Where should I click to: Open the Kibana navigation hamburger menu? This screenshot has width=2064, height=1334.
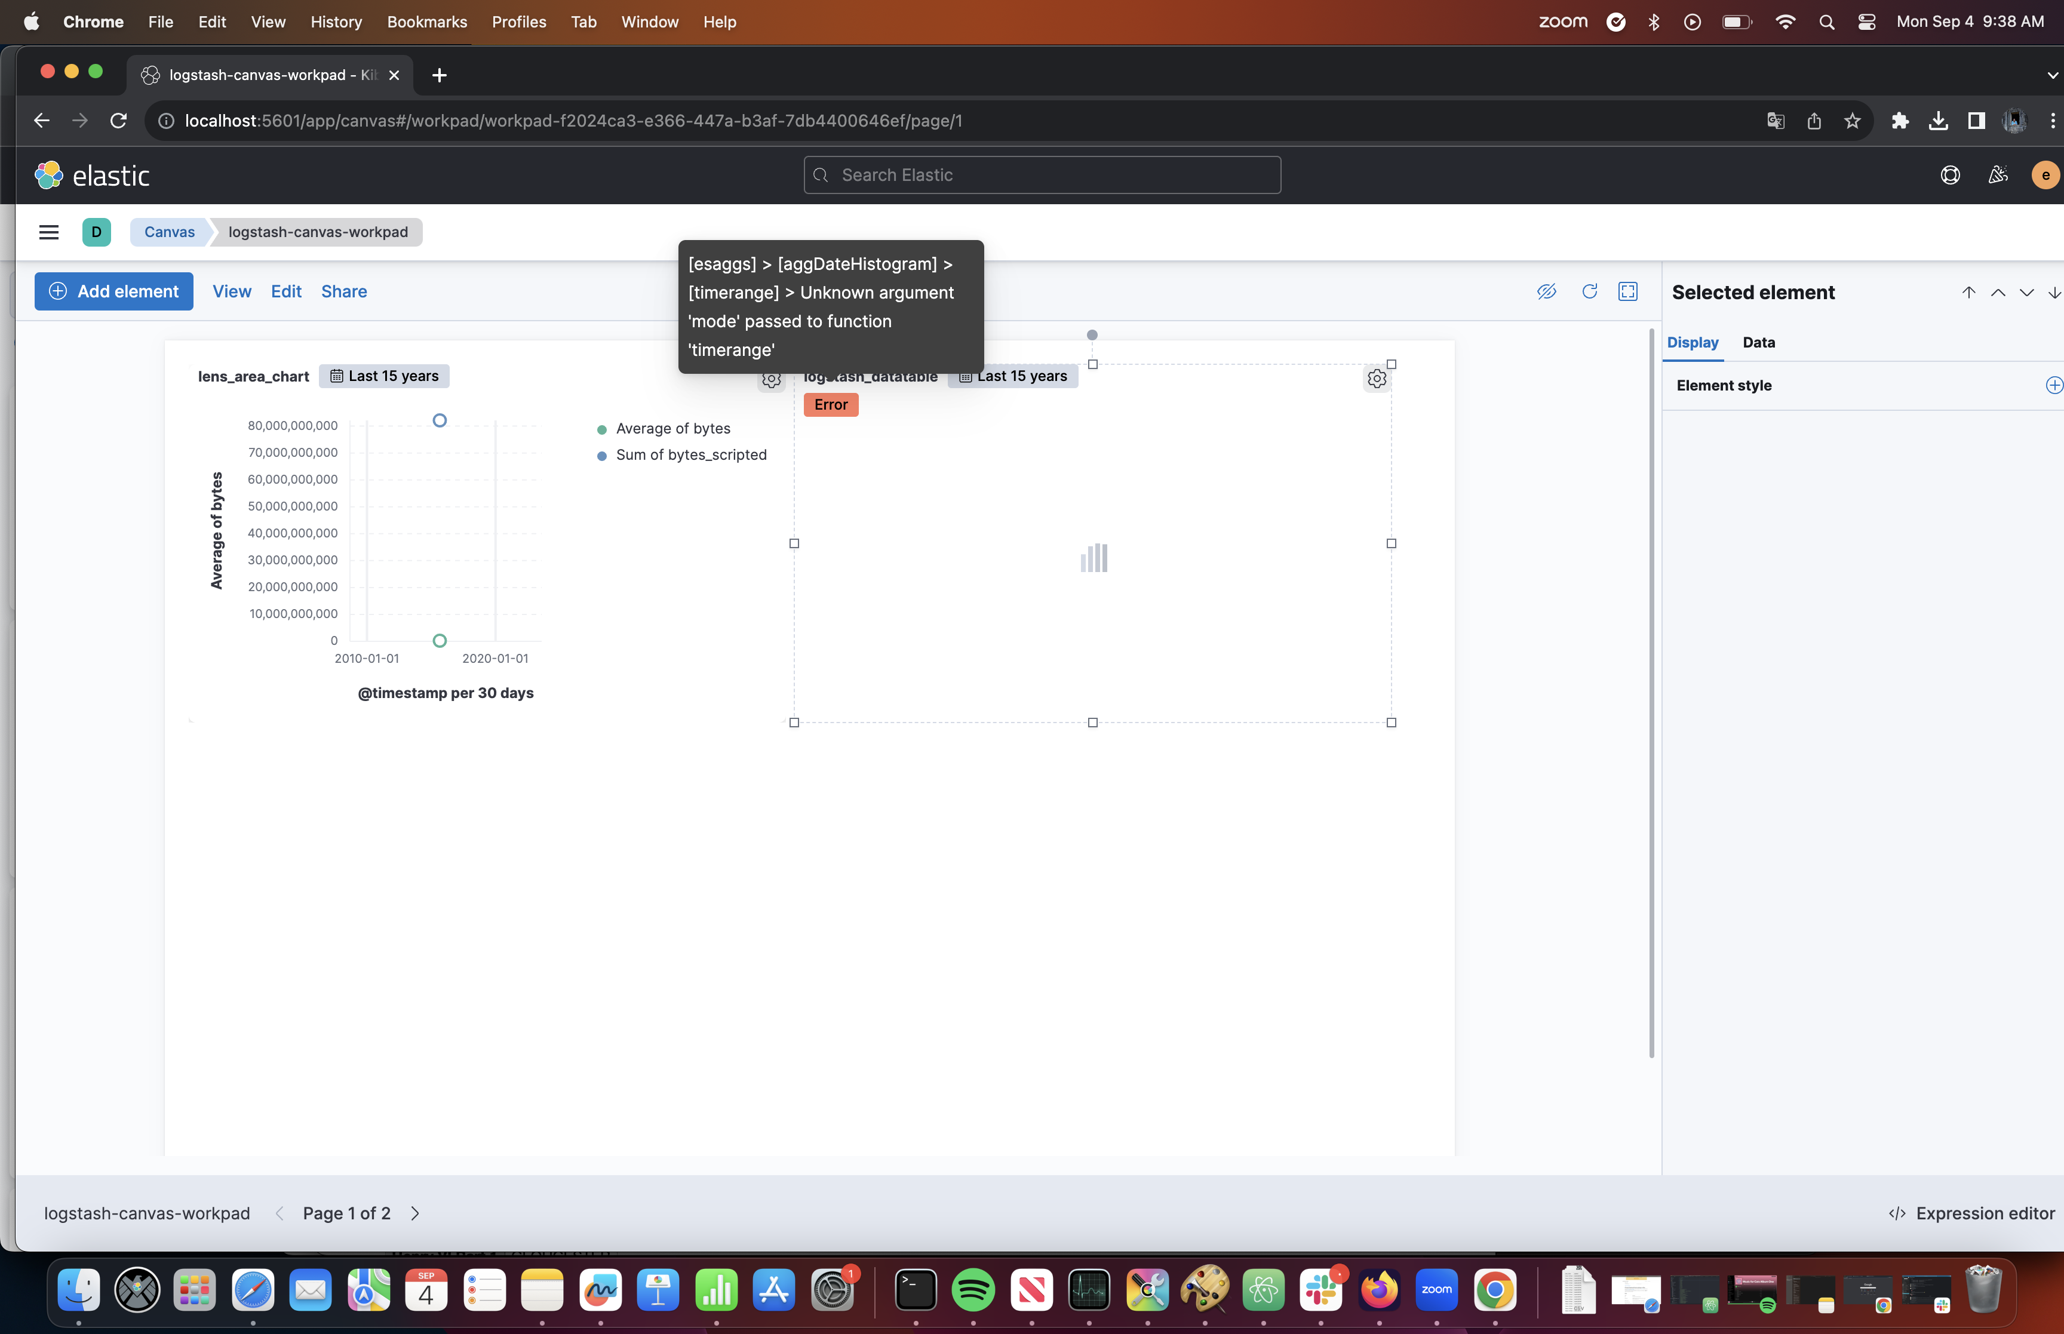tap(48, 231)
